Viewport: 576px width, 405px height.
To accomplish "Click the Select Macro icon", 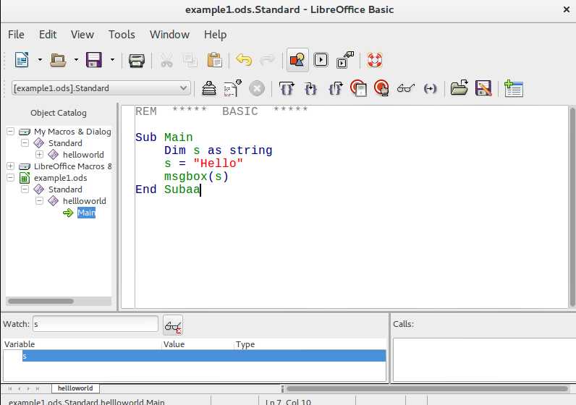I will tap(321, 60).
